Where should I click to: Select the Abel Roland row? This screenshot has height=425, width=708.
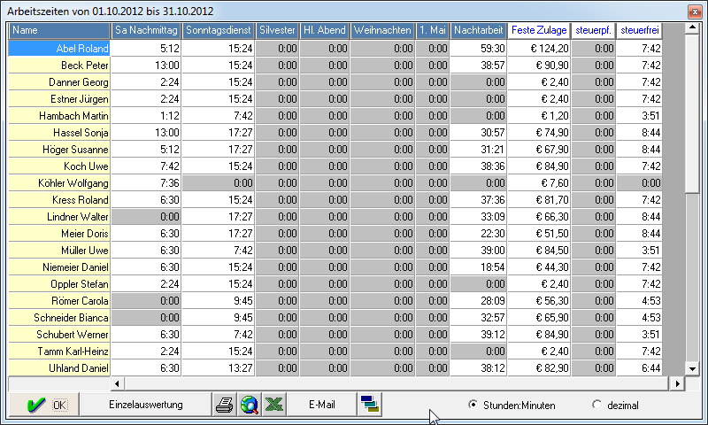click(59, 48)
